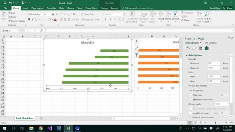
Task: Open the font size dropdown
Action: tap(50, 14)
